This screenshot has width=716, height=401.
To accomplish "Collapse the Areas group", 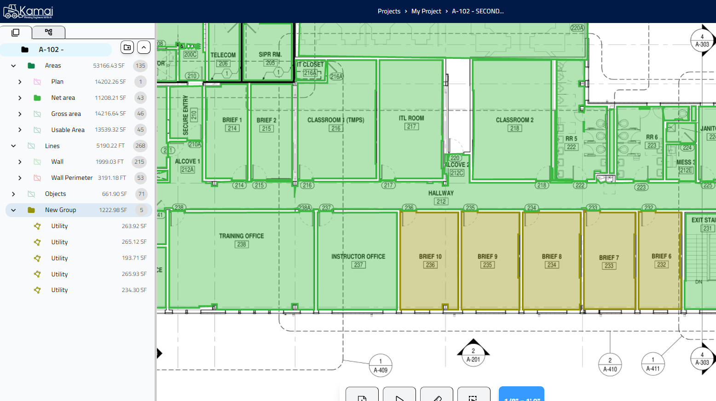I will [13, 66].
